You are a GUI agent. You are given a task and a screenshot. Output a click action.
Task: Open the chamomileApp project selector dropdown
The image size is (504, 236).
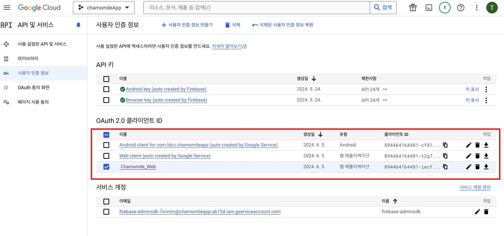tap(104, 8)
